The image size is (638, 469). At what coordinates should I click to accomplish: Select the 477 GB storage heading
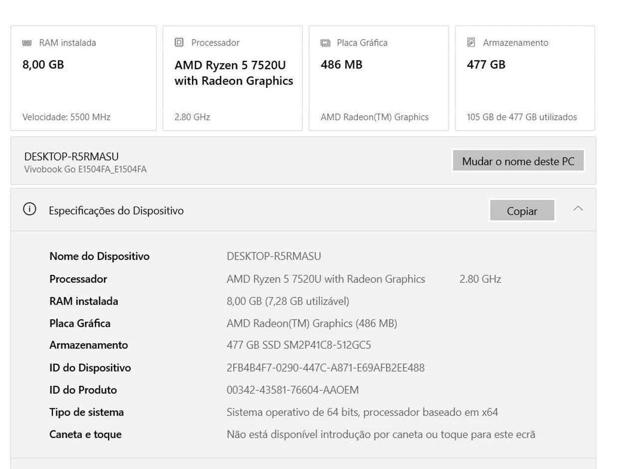486,65
